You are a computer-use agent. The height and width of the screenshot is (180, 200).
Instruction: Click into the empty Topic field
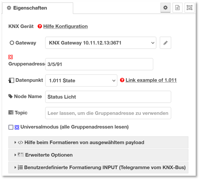pyautogui.click(x=108, y=113)
